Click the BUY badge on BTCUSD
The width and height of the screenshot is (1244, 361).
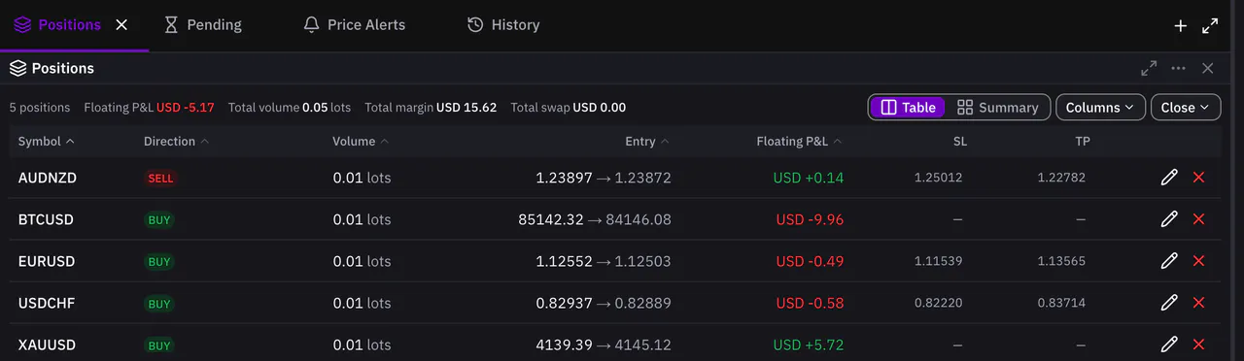point(159,220)
